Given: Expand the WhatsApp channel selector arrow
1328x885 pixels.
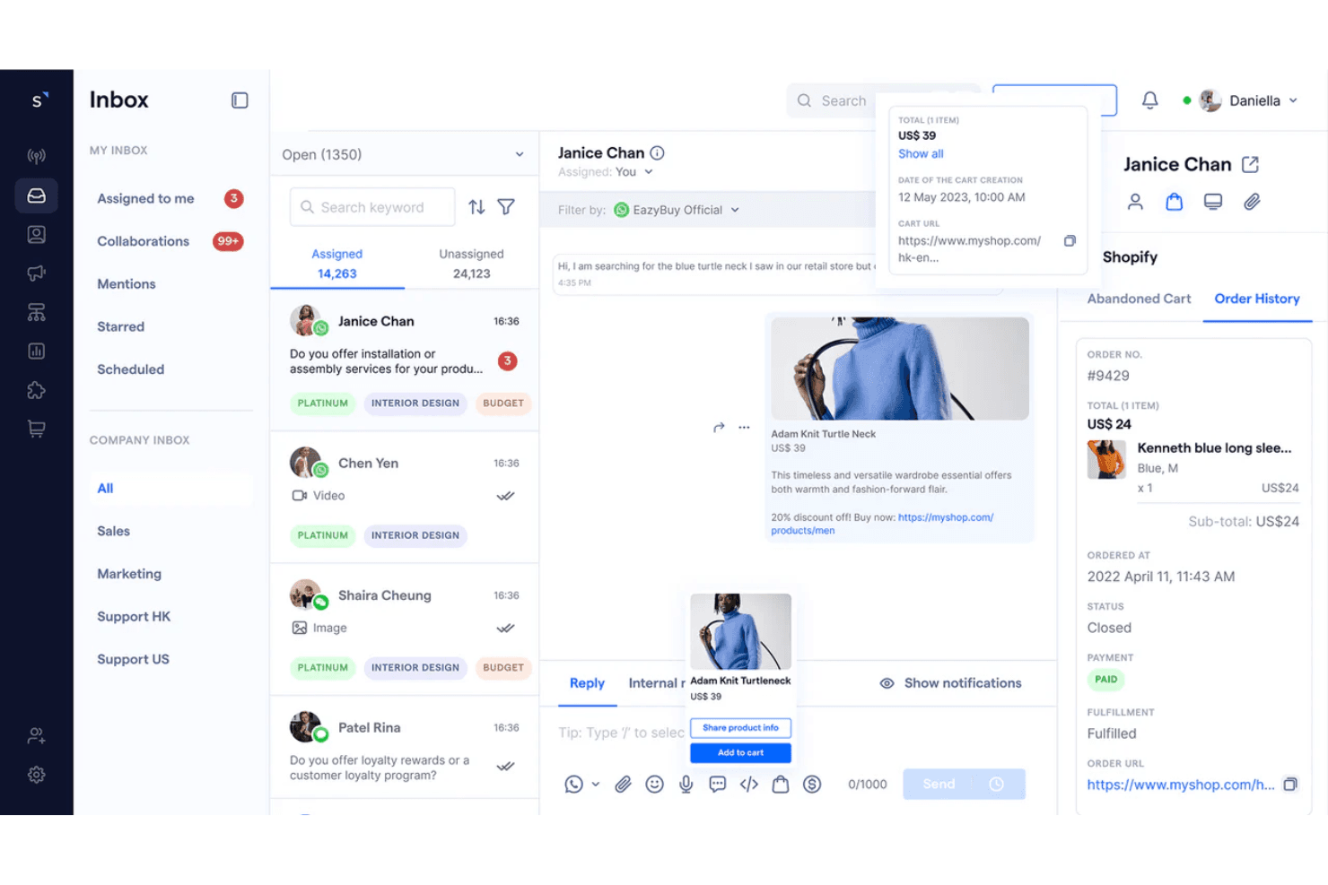Looking at the screenshot, I should pos(595,785).
